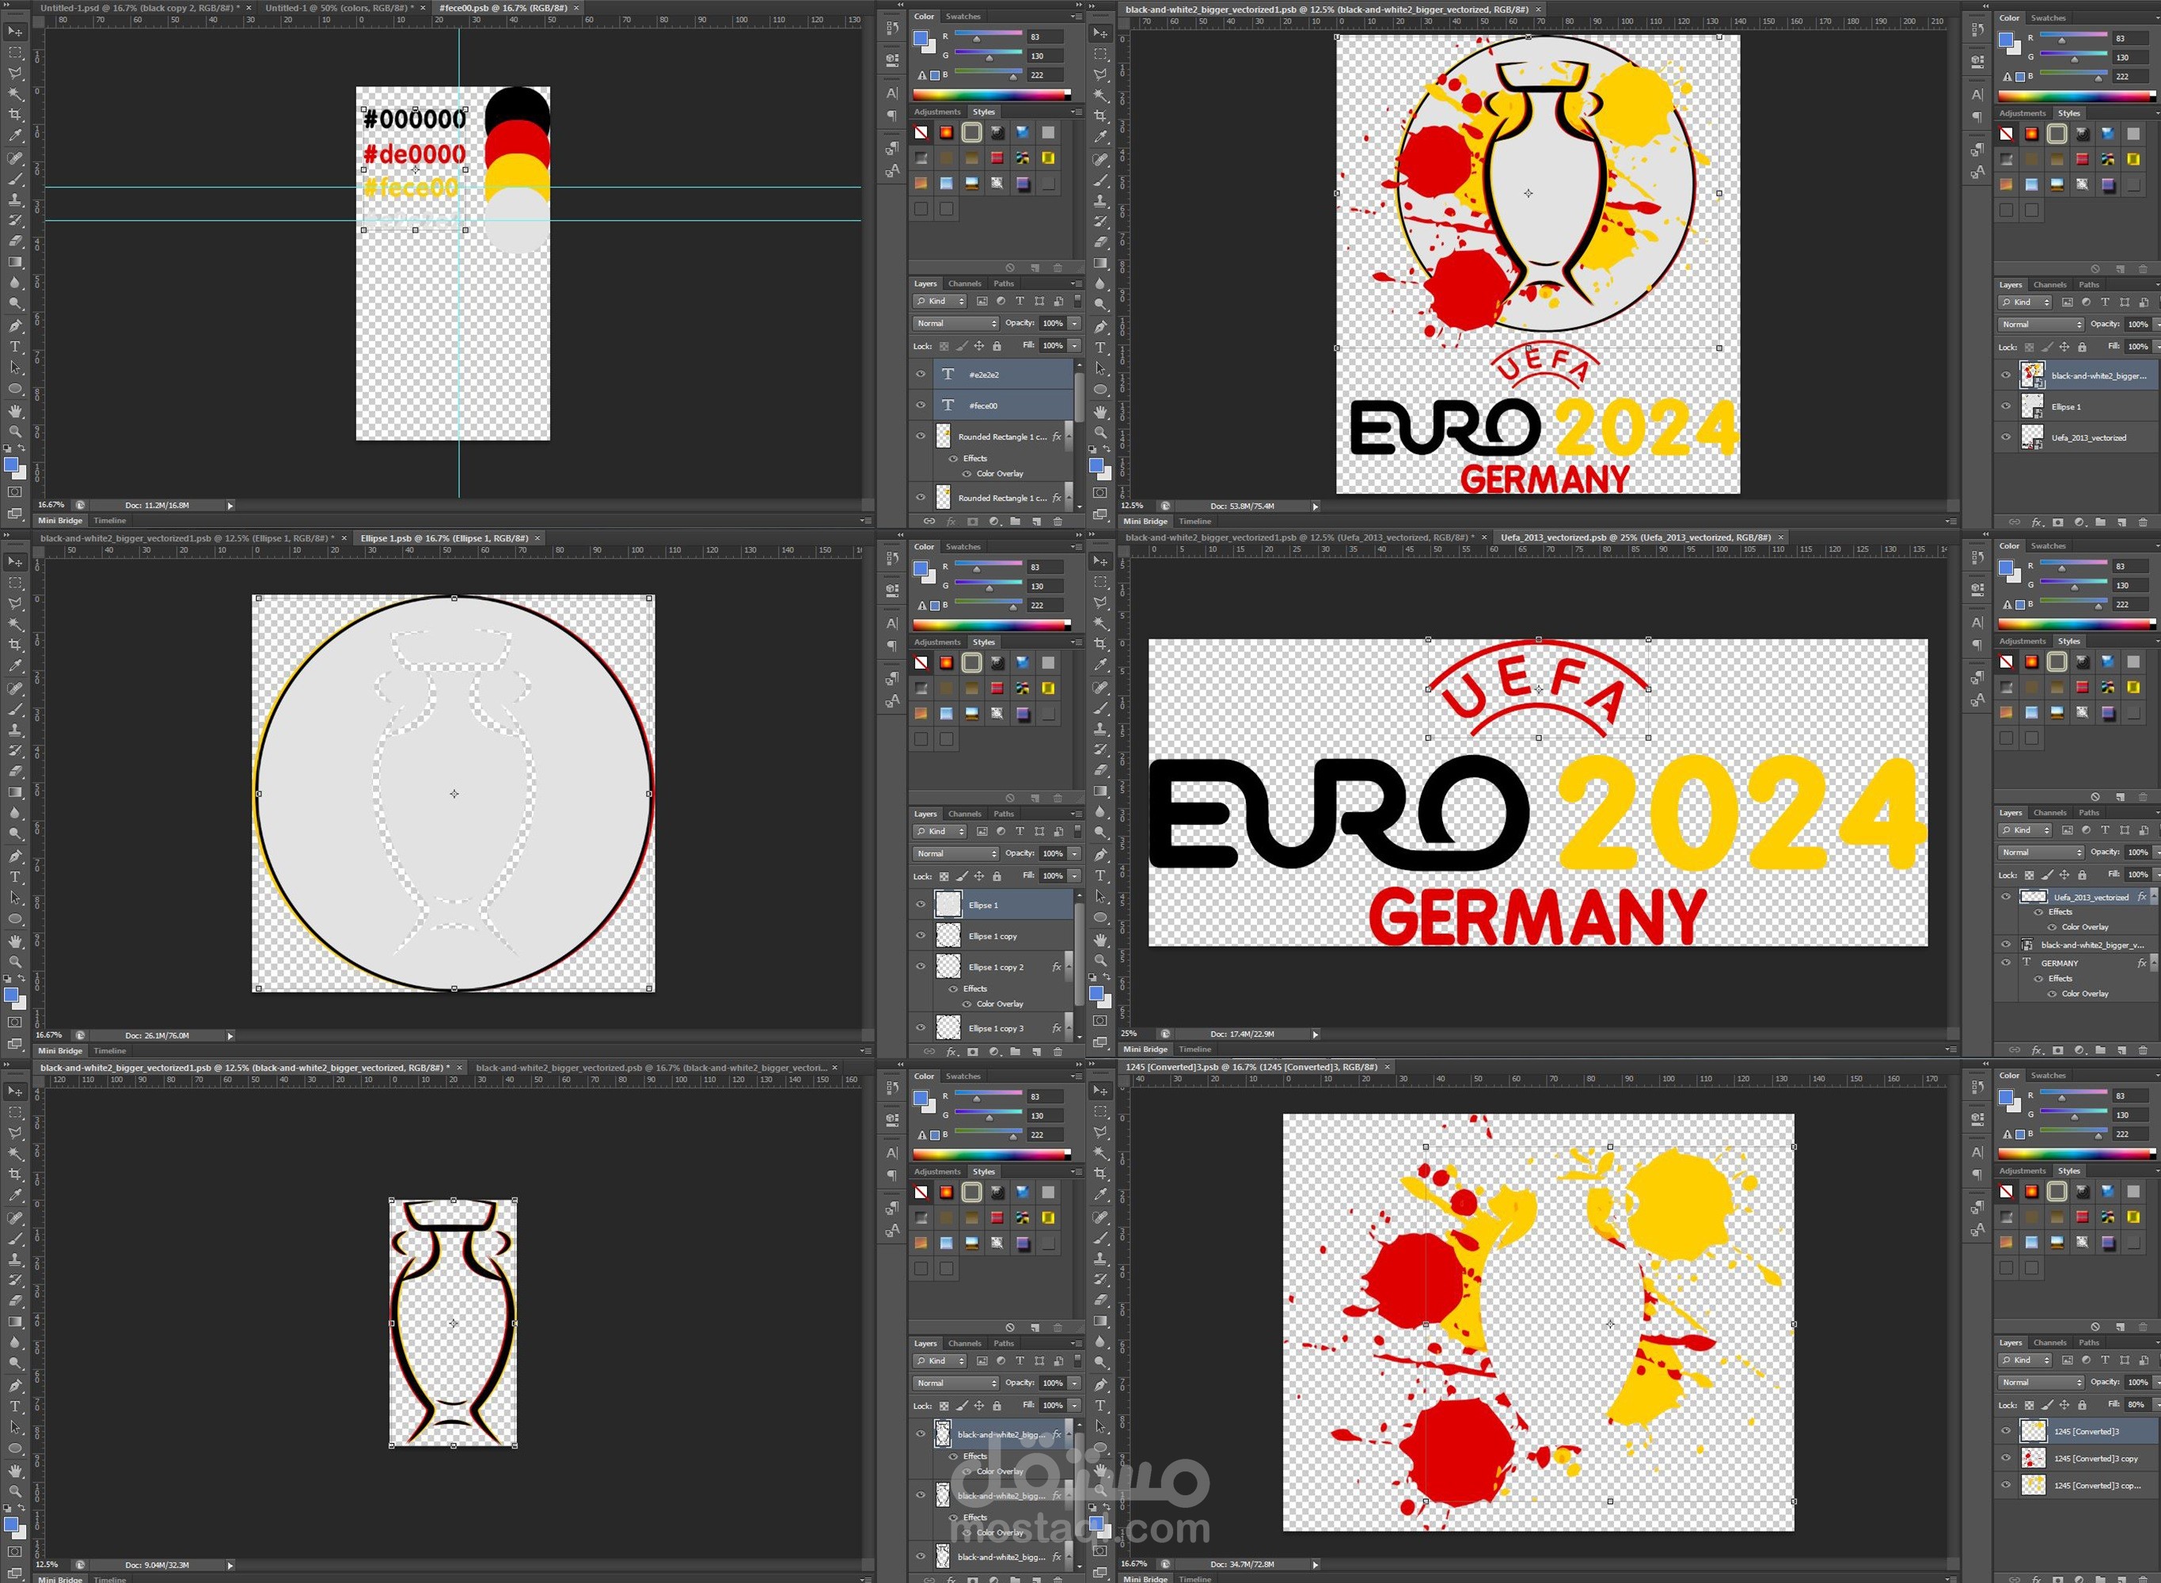Screen dimensions: 2161x1583
Task: Switch to the Untitled-1.psd document tab
Action: point(139,8)
